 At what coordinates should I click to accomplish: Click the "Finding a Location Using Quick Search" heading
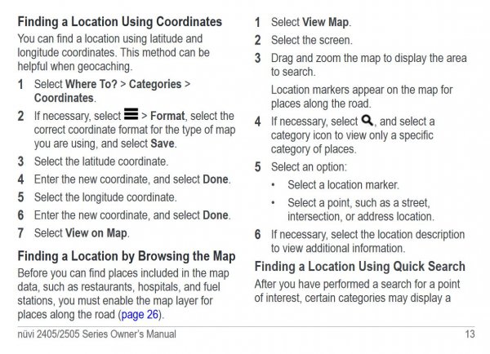[359, 267]
